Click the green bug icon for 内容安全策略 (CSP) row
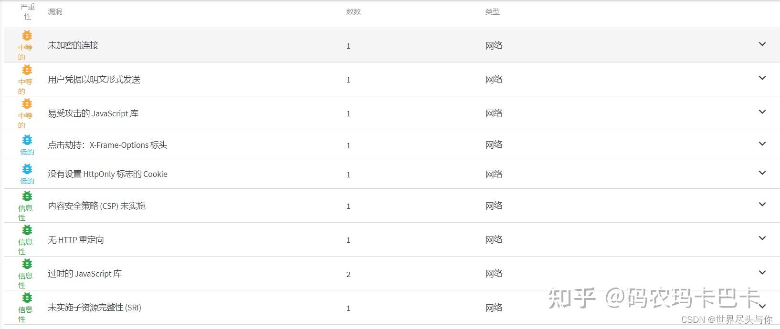This screenshot has width=780, height=329. point(27,196)
